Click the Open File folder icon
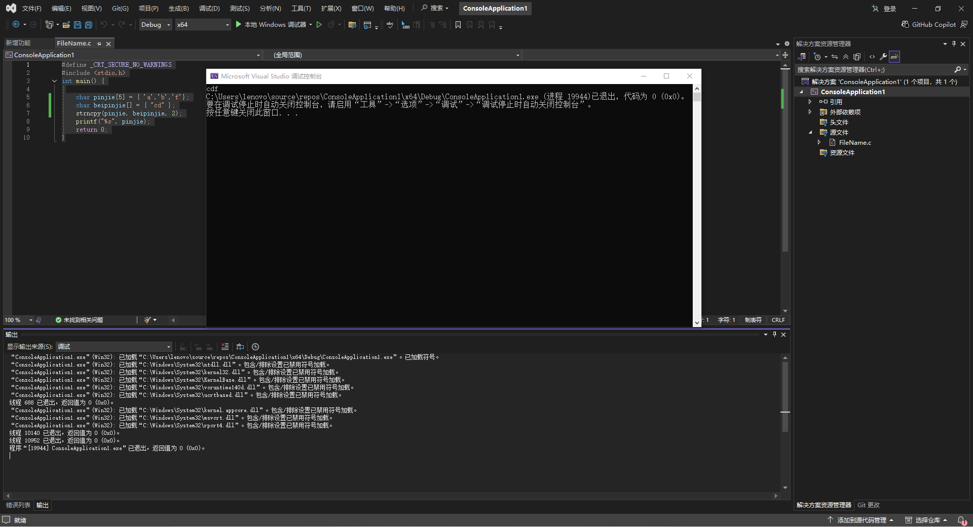Image resolution: width=973 pixels, height=527 pixels. [x=66, y=24]
